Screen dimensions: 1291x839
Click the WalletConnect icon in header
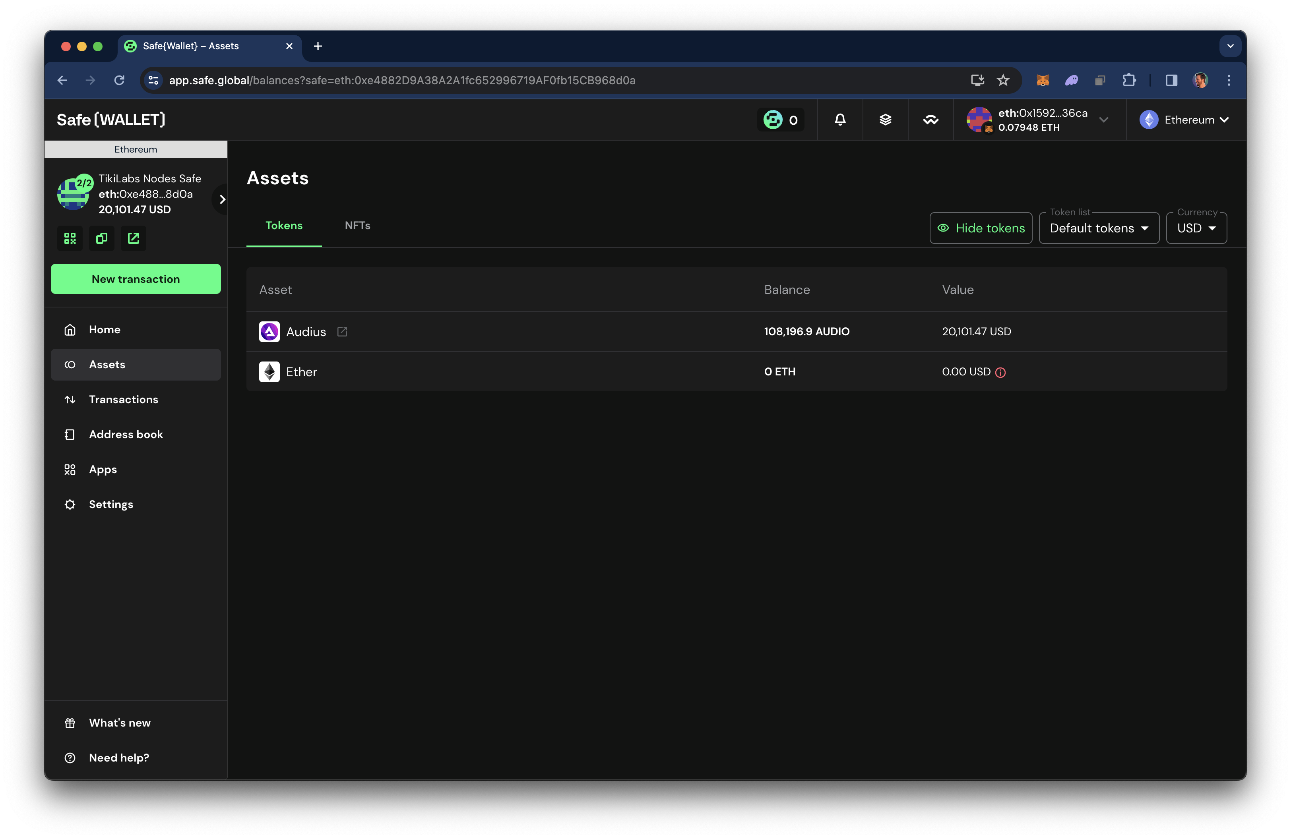[930, 120]
